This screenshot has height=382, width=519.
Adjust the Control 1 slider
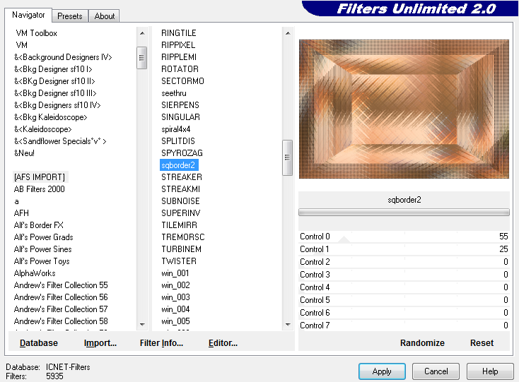[x=404, y=249]
